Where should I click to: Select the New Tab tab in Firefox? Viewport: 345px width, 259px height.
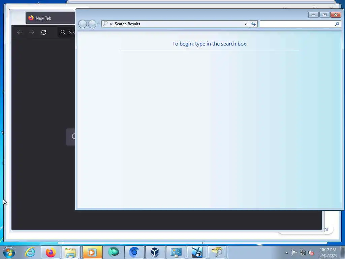pos(50,18)
